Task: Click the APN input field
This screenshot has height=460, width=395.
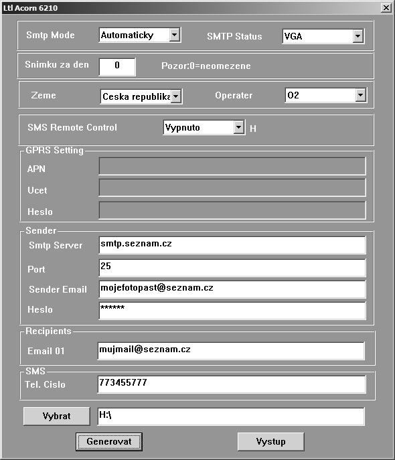Action: coord(232,166)
